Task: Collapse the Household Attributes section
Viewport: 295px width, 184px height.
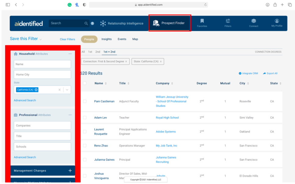Action: pos(70,54)
